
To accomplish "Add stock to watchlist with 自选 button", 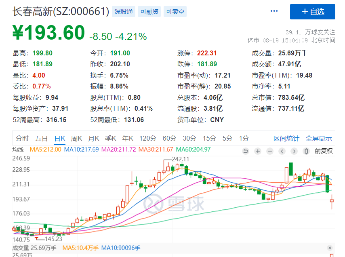I will click(x=312, y=12).
